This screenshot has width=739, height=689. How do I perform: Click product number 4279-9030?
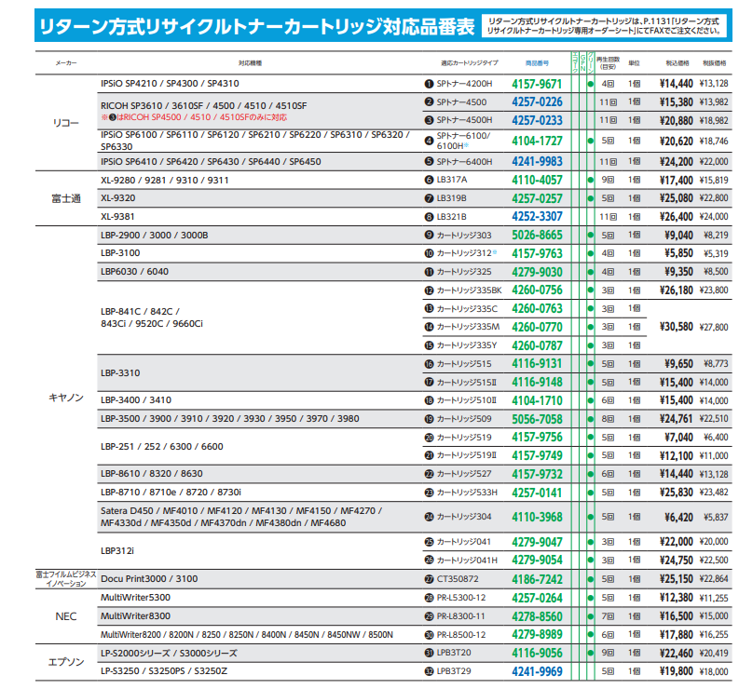pyautogui.click(x=537, y=272)
